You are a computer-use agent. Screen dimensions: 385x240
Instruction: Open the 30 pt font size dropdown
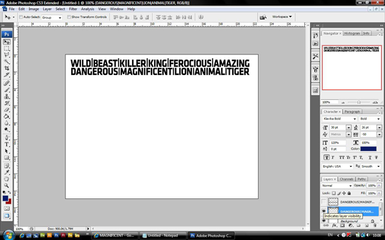click(x=348, y=127)
